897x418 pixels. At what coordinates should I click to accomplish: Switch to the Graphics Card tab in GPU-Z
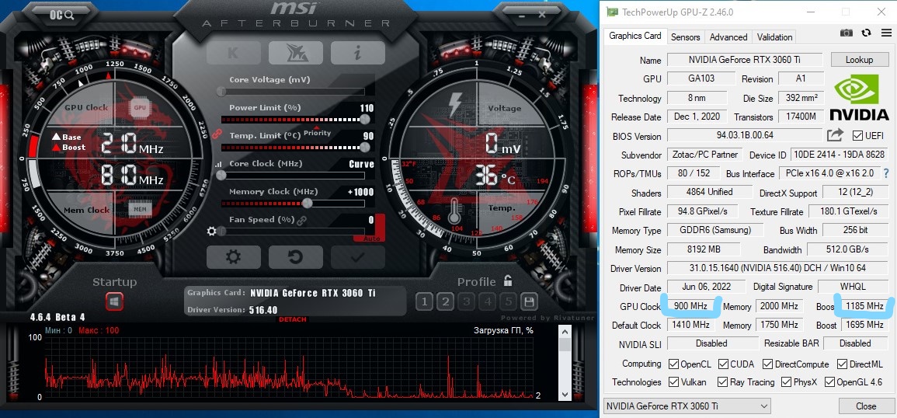coord(635,36)
